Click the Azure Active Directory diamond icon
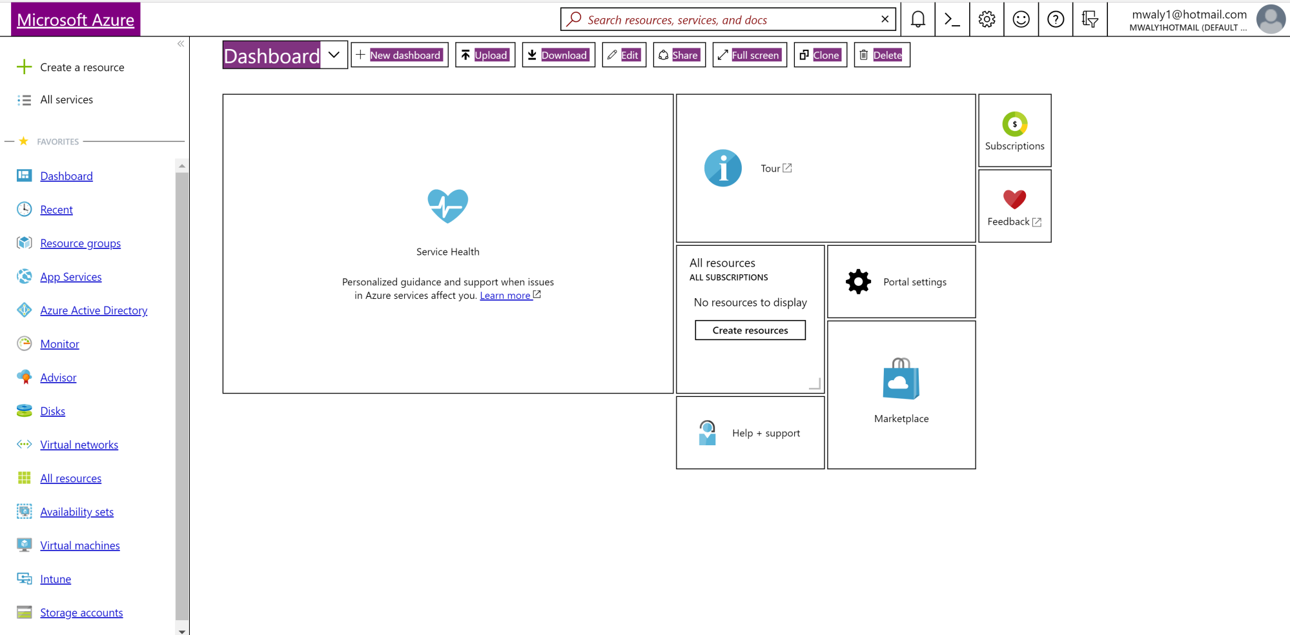 [24, 310]
